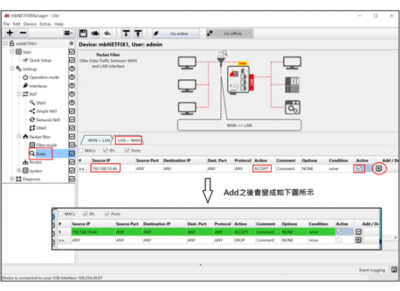Uncheck the Ports checkbox
400x291 pixels.
127,151
